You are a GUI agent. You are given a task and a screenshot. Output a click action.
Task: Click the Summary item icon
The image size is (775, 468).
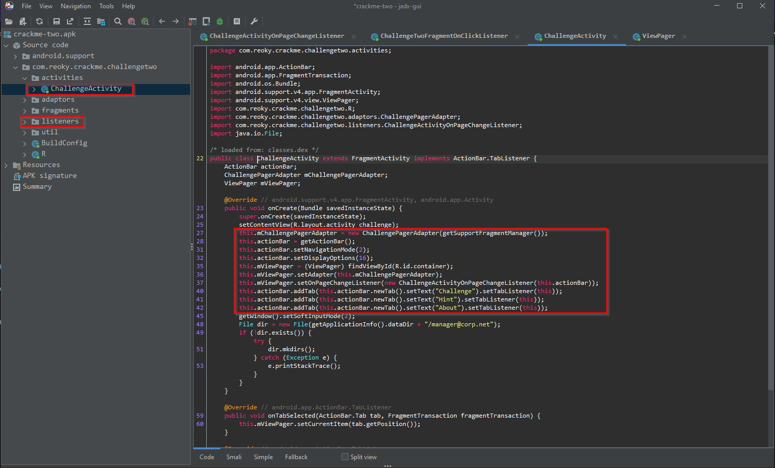(x=17, y=187)
